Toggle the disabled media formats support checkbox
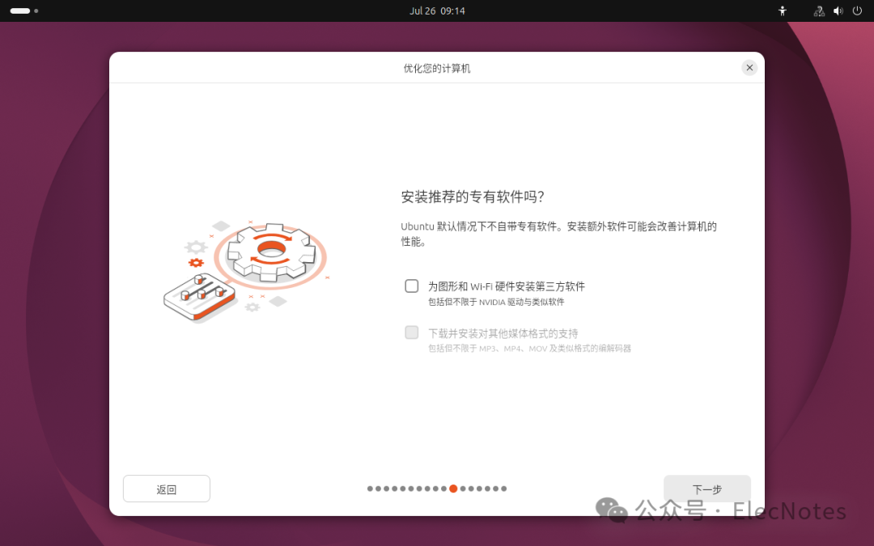The height and width of the screenshot is (546, 874). 411,332
